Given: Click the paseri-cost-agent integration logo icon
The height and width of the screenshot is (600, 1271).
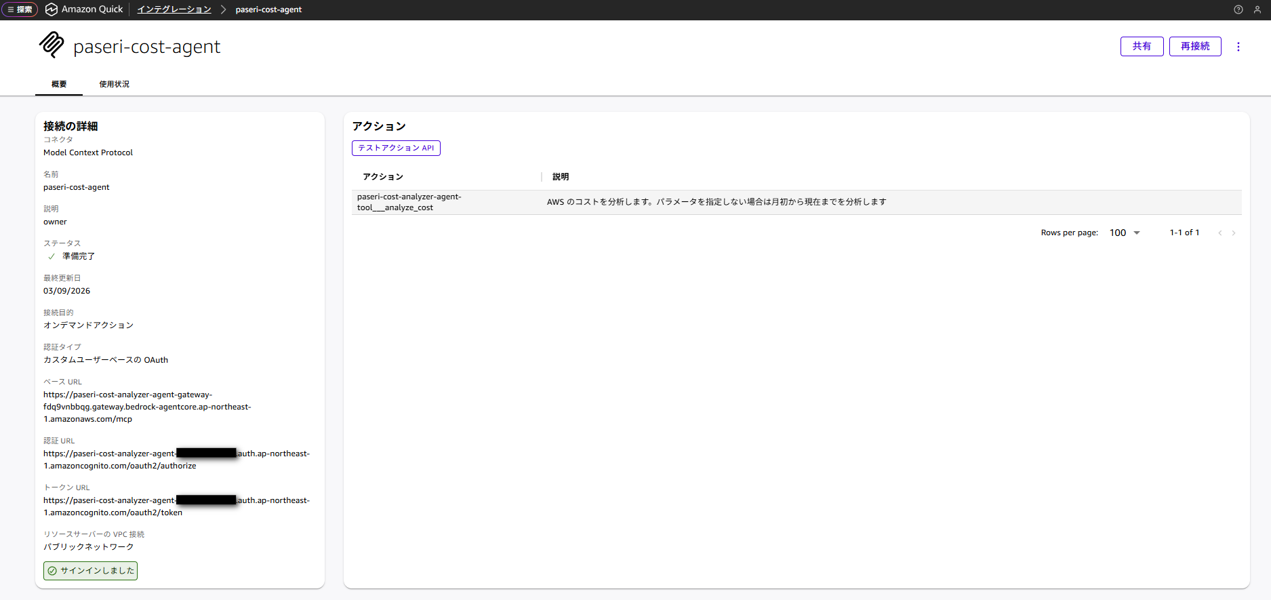Looking at the screenshot, I should [52, 45].
